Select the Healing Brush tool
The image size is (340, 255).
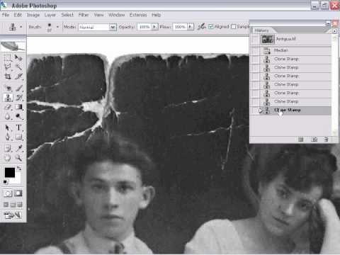click(8, 89)
